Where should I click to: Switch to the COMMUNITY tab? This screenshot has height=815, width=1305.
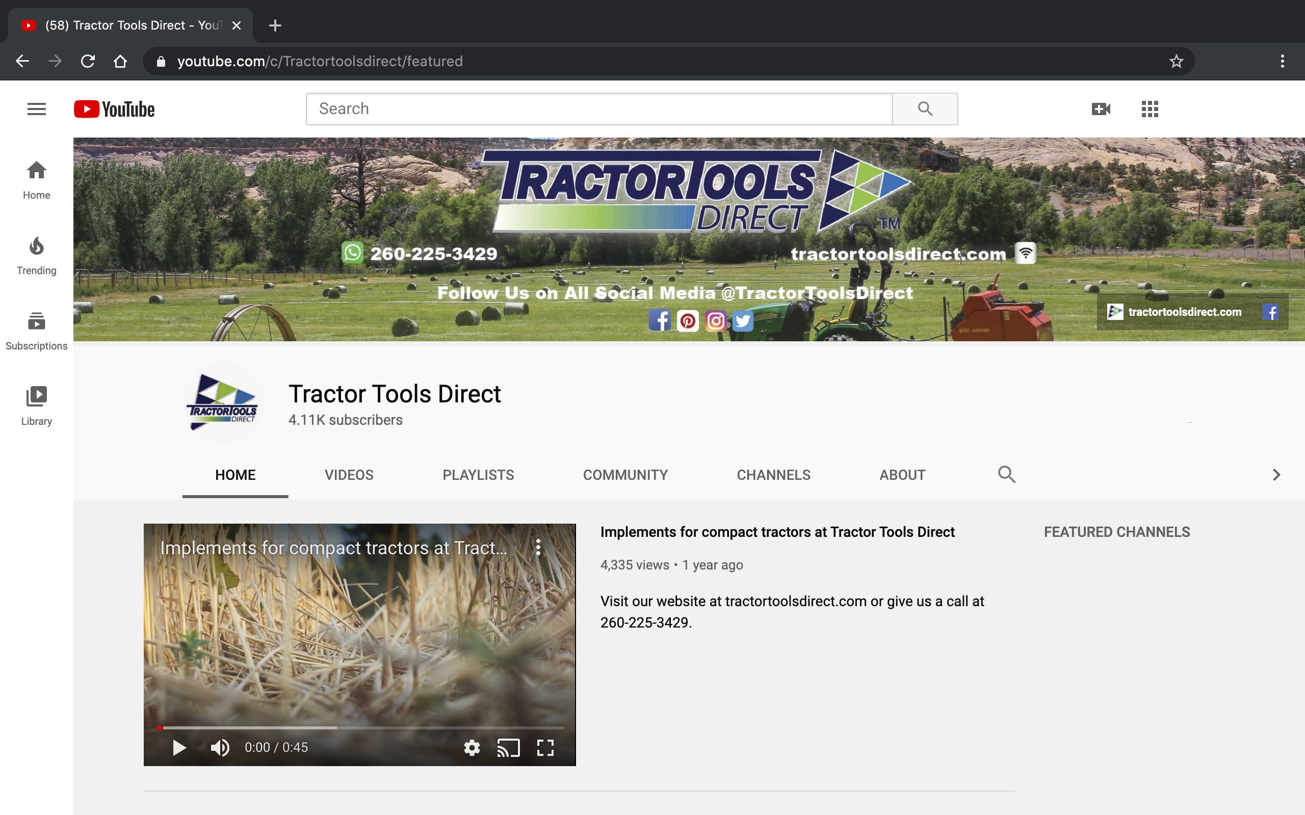[x=625, y=475]
